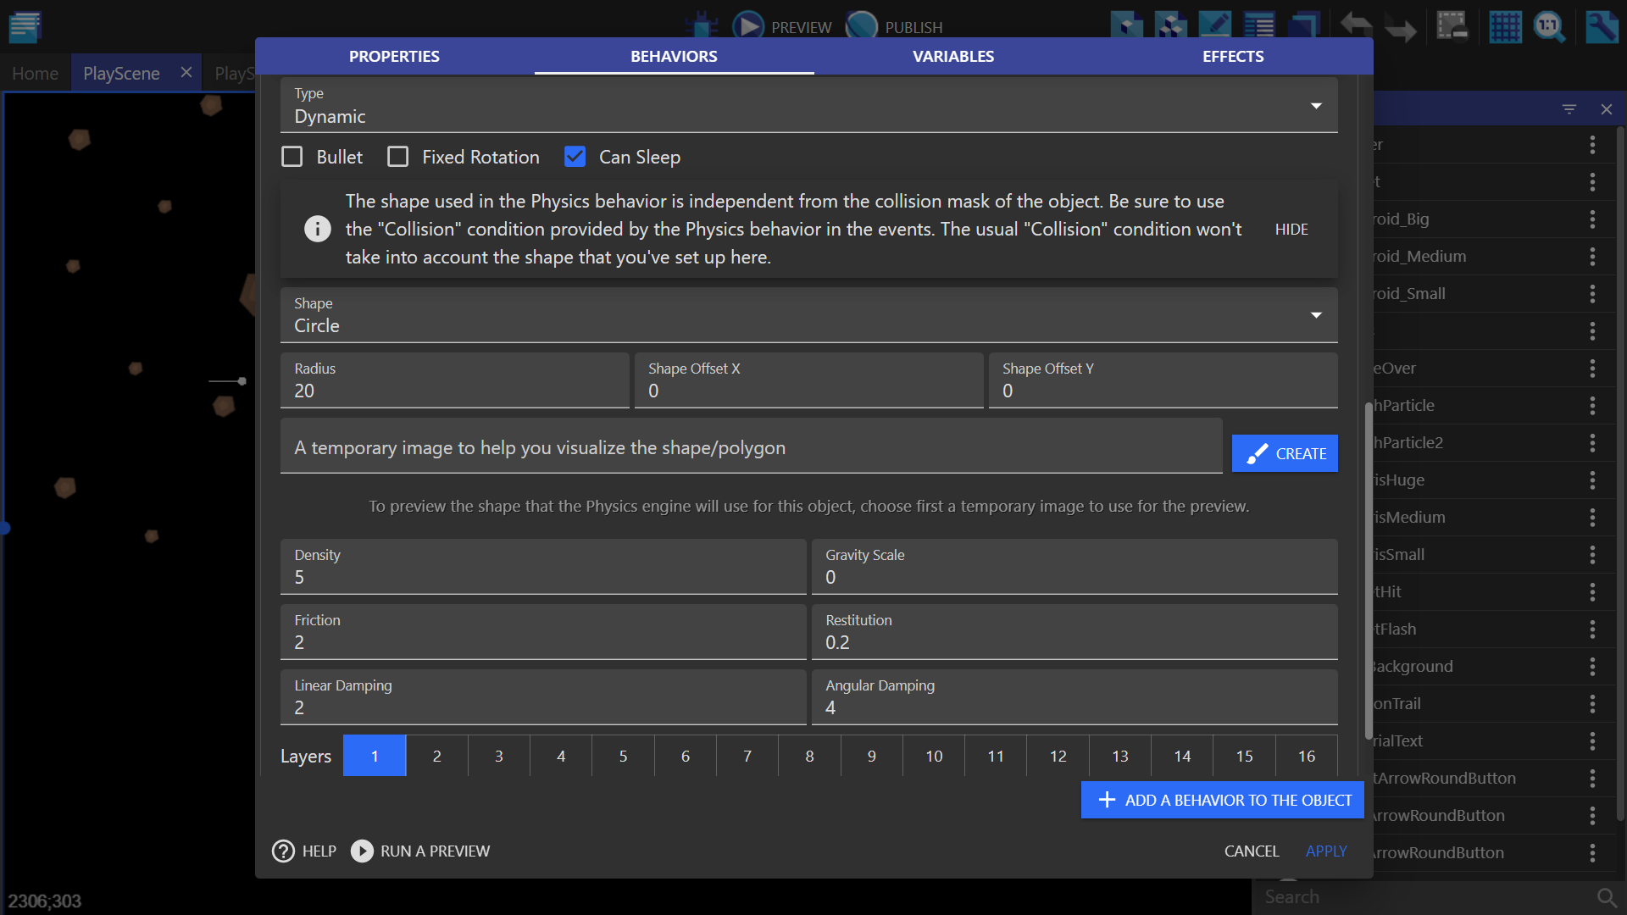This screenshot has height=915, width=1627.
Task: Open the filter icon in objects panel
Action: coord(1569,109)
